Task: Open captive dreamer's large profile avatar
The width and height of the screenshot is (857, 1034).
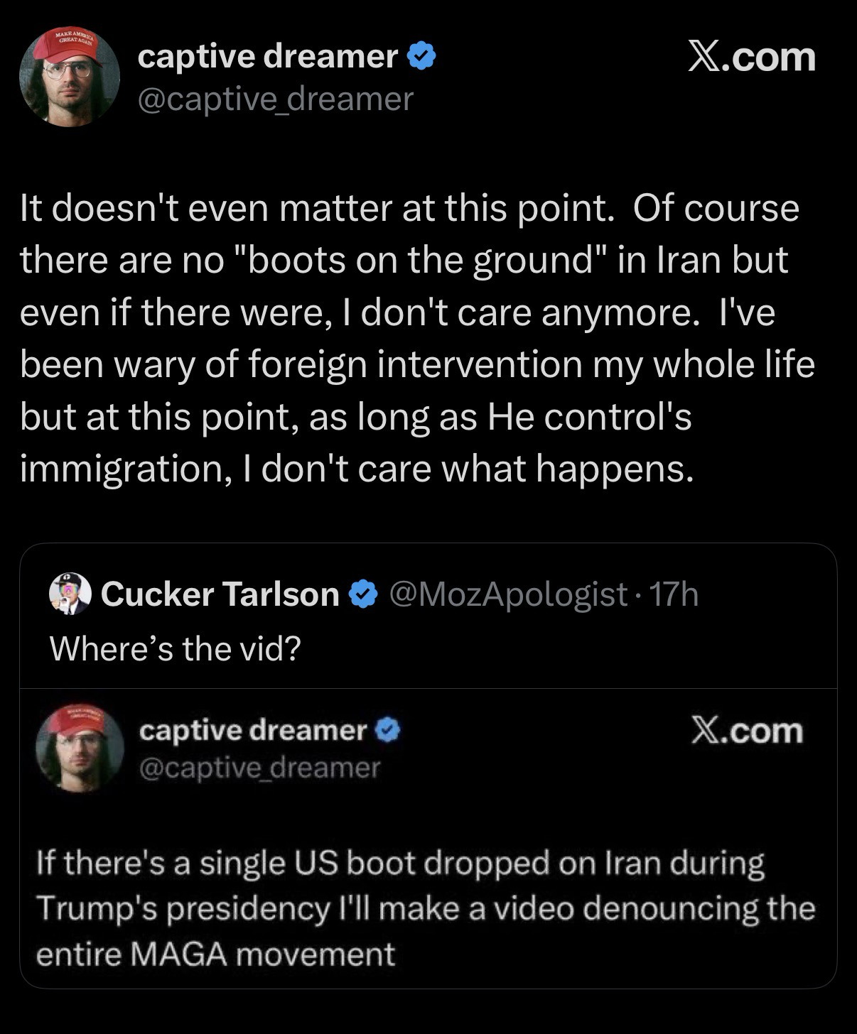Action: (x=70, y=78)
